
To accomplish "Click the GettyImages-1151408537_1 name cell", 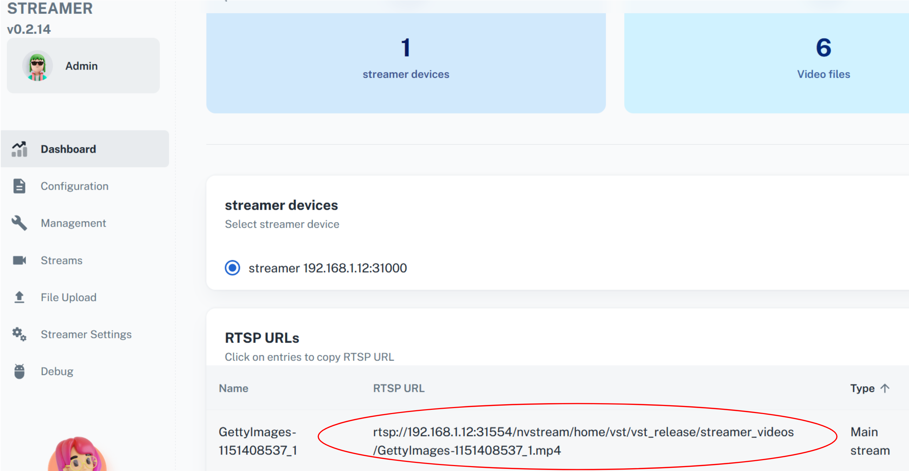I will [258, 441].
